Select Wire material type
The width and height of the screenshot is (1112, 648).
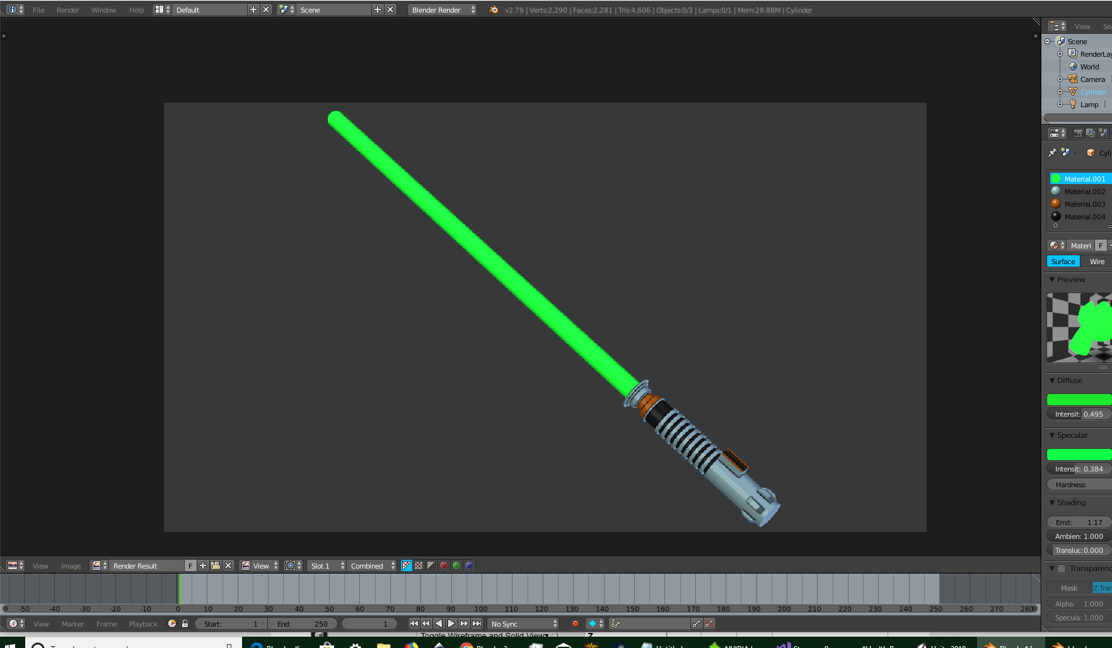[x=1097, y=262]
